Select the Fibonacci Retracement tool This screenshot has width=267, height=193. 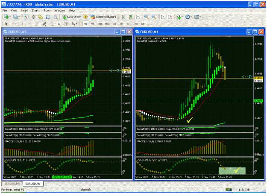[52, 24]
